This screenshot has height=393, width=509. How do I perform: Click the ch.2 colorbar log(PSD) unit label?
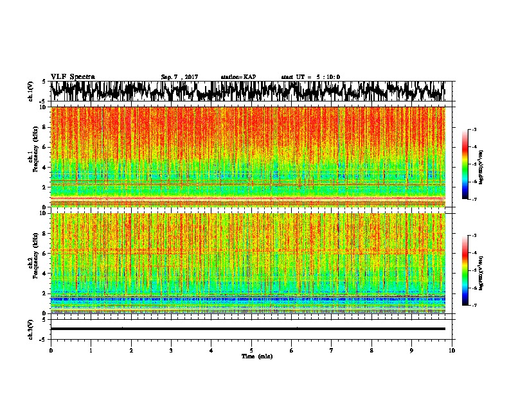point(481,274)
